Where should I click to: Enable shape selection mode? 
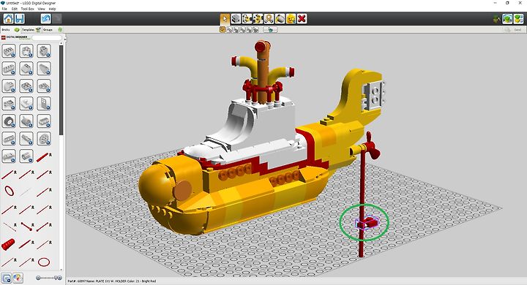(x=250, y=29)
